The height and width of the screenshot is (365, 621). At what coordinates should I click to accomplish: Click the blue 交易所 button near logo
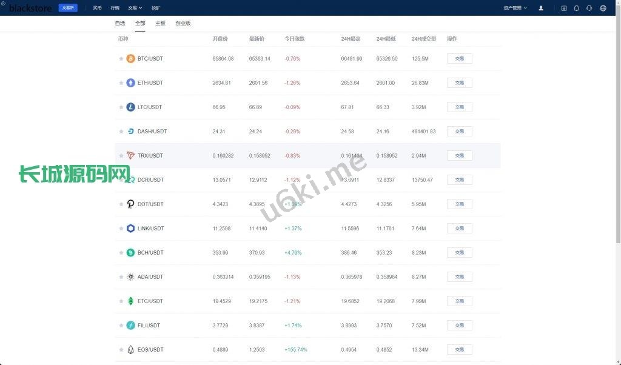(x=68, y=8)
